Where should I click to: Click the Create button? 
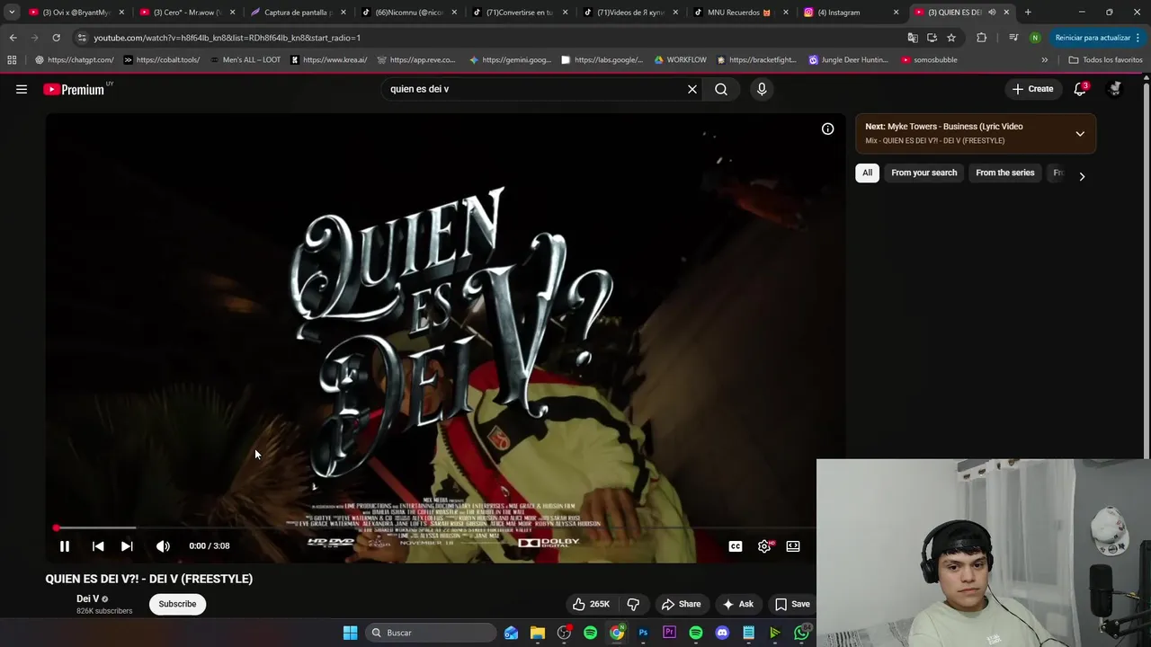pyautogui.click(x=1032, y=89)
